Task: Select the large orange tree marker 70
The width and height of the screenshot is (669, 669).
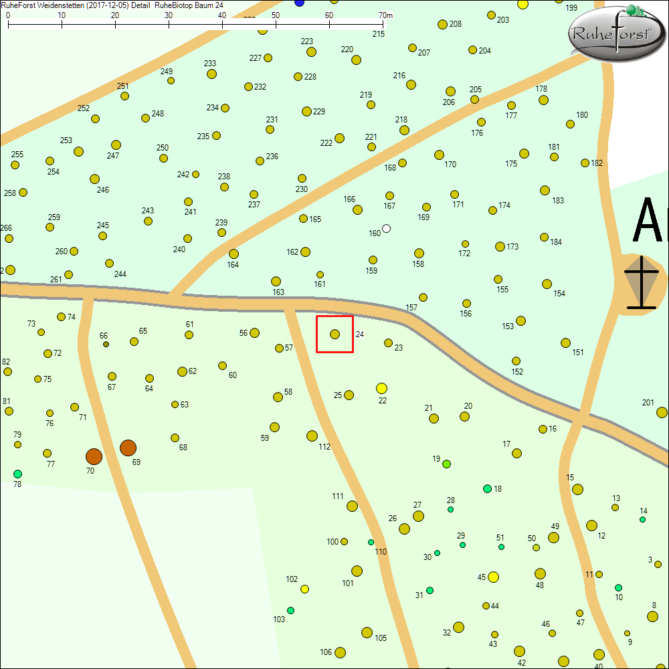Action: point(94,457)
